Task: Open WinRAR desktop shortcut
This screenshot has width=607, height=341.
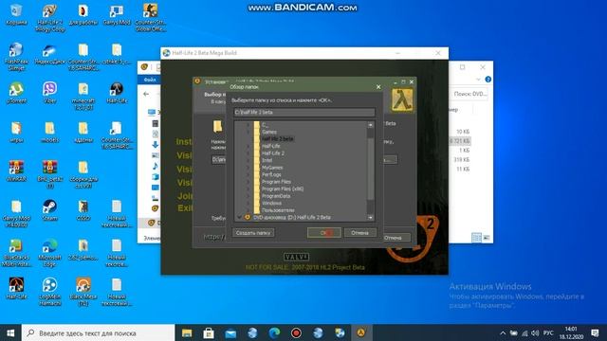Action: point(16,171)
